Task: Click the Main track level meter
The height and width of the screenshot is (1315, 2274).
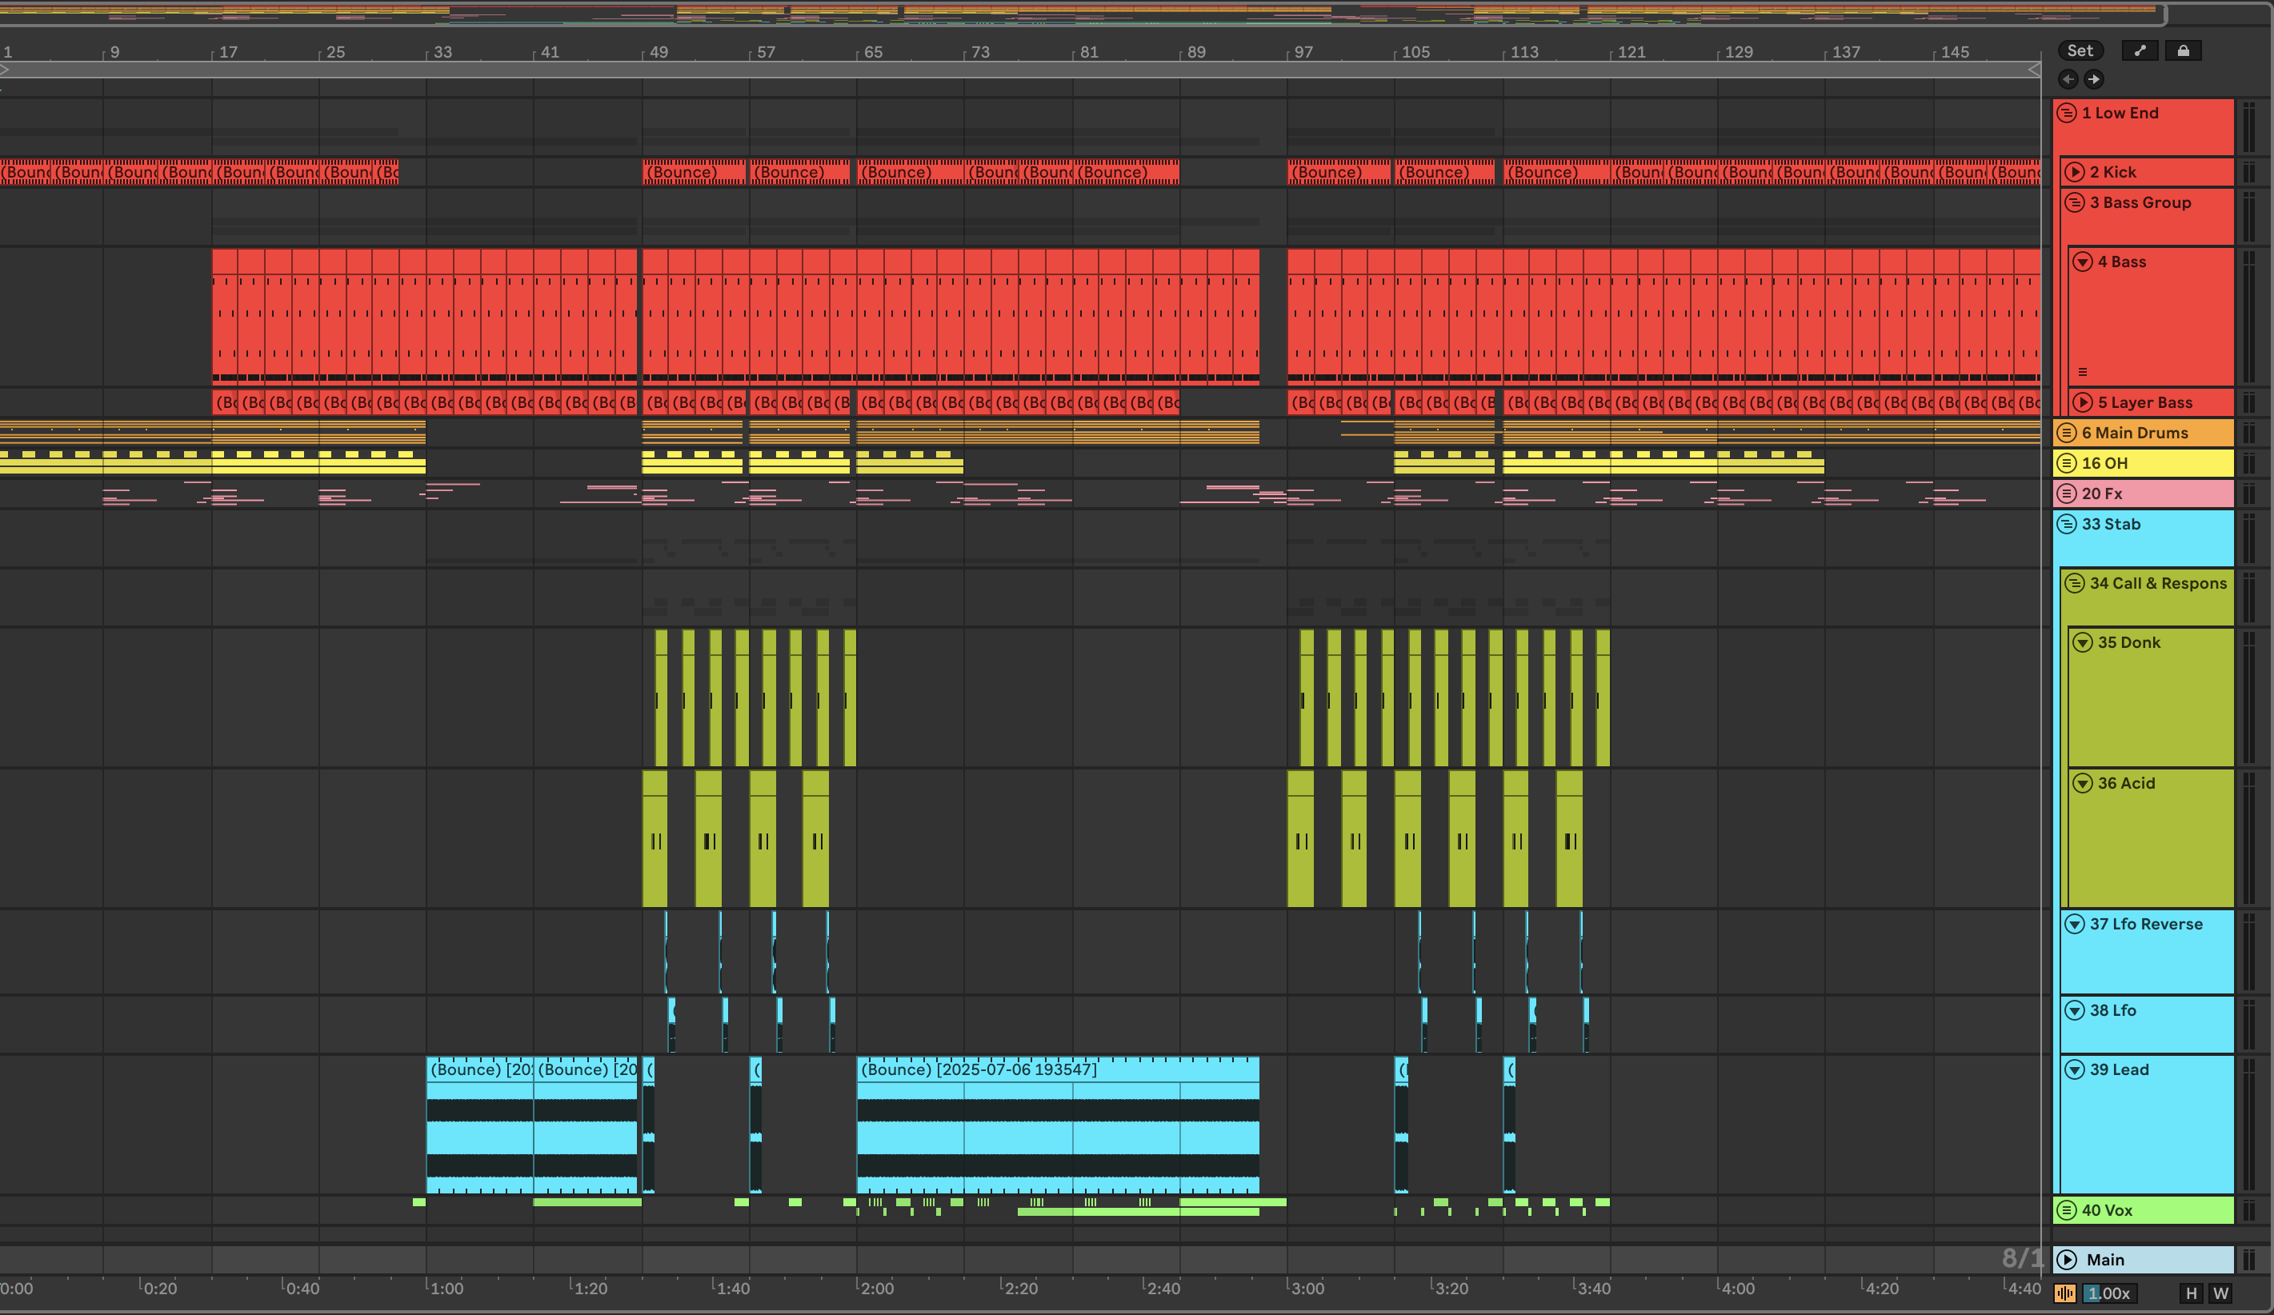Action: [2248, 1259]
